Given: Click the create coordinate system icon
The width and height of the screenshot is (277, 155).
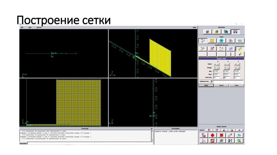Looking at the screenshot, I should [203, 49].
